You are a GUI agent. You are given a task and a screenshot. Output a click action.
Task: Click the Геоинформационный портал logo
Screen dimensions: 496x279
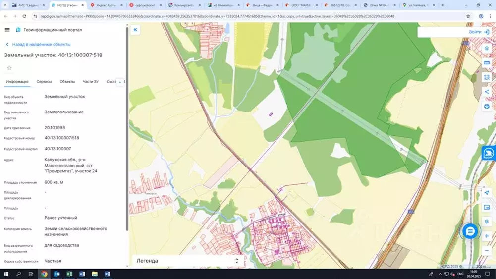click(x=18, y=30)
